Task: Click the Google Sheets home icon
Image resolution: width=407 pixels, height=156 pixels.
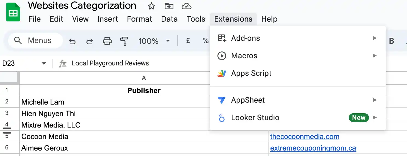Action: point(13,12)
